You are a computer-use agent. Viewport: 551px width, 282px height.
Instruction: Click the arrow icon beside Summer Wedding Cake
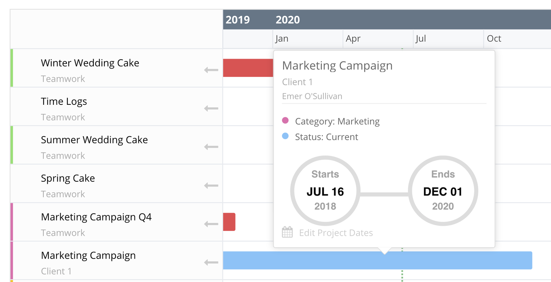point(211,147)
